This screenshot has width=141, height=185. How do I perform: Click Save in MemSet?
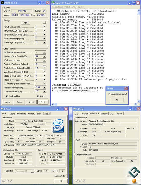(x=19, y=102)
